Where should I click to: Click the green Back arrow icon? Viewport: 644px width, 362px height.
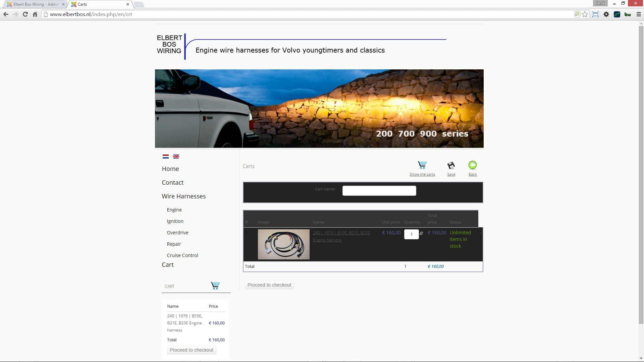(472, 165)
